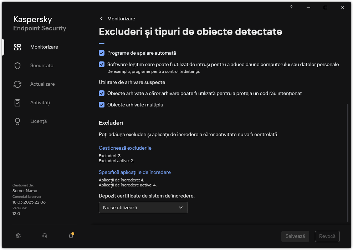
Task: Open the Monitorizare section icon
Action: [x=17, y=47]
